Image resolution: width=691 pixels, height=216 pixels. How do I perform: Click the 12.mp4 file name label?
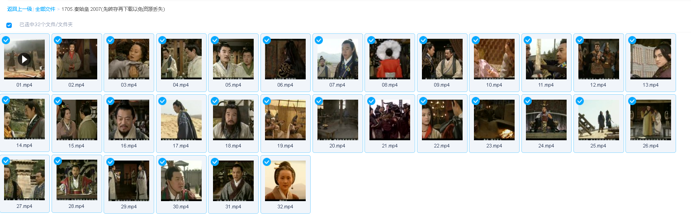pos(598,85)
